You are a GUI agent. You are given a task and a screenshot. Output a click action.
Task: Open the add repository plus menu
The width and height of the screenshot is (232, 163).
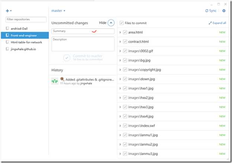pos(9,11)
